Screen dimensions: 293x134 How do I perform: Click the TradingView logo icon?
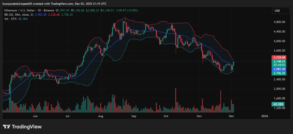(x=7, y=127)
